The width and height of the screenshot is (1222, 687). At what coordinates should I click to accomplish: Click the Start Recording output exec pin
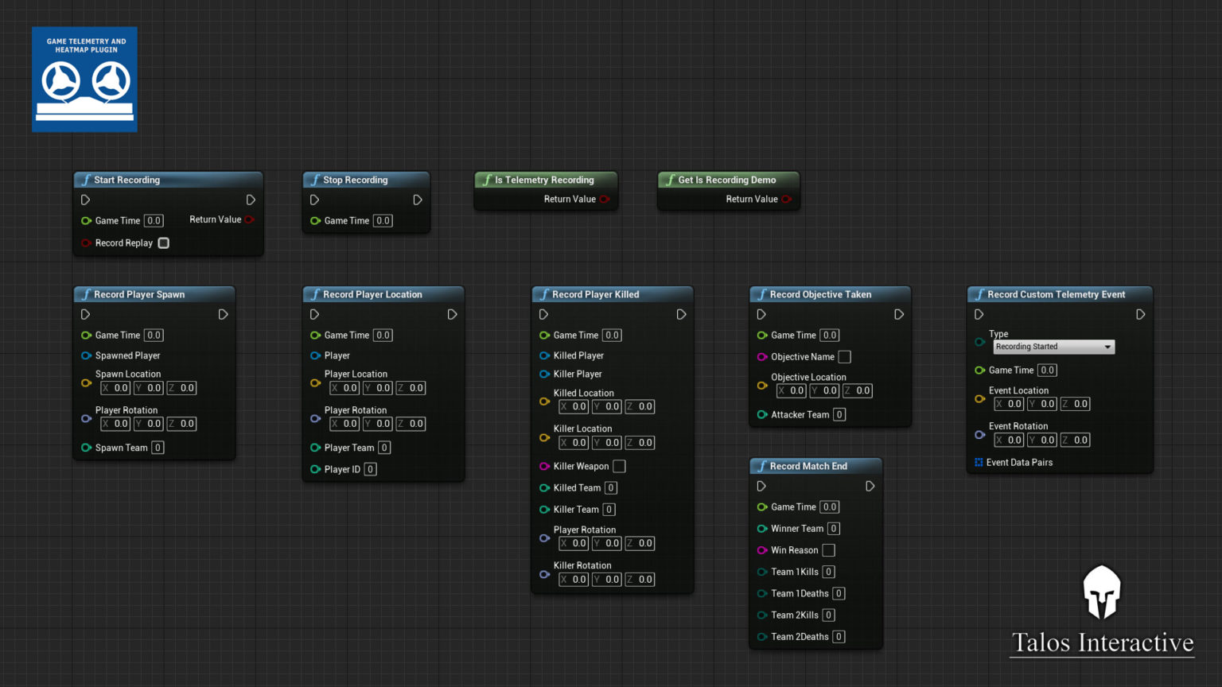click(251, 200)
